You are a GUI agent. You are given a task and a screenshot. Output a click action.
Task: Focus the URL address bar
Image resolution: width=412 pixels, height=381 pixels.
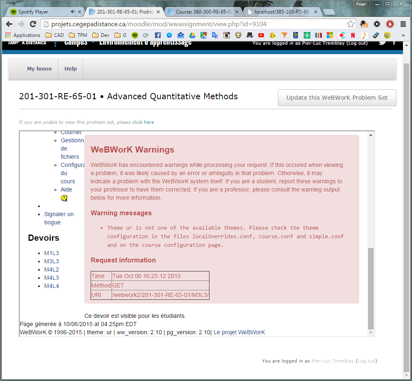click(x=193, y=24)
